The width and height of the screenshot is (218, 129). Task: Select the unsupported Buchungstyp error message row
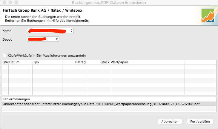109,104
